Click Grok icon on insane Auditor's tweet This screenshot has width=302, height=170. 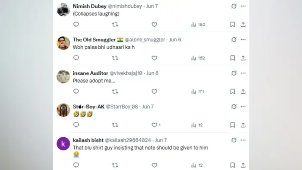tap(234, 73)
